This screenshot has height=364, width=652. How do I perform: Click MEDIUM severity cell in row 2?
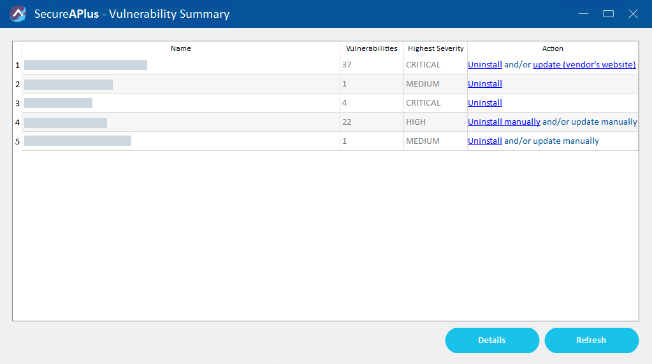435,84
